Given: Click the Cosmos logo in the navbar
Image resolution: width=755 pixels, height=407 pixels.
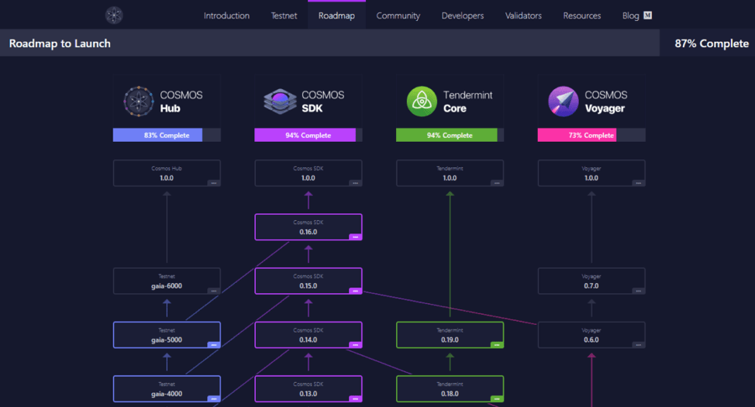Looking at the screenshot, I should click(x=114, y=16).
